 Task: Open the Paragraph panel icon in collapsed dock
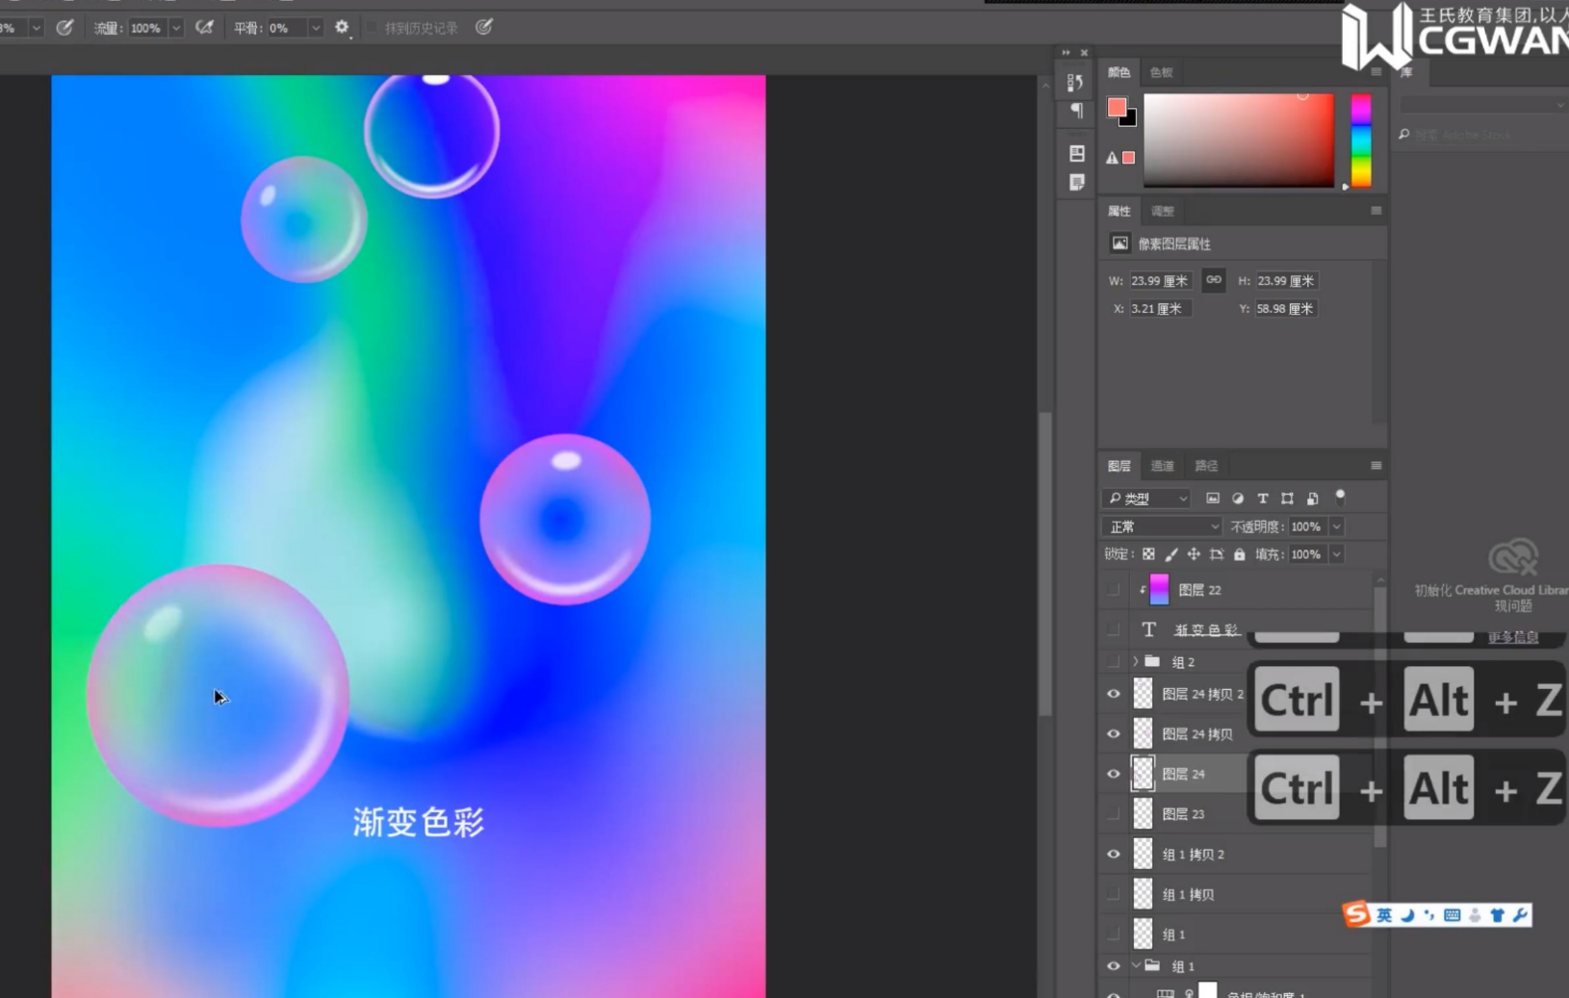click(x=1076, y=112)
